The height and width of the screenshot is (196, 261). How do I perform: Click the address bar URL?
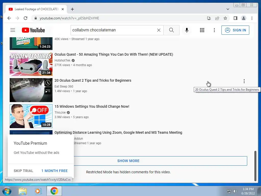[x=69, y=18]
